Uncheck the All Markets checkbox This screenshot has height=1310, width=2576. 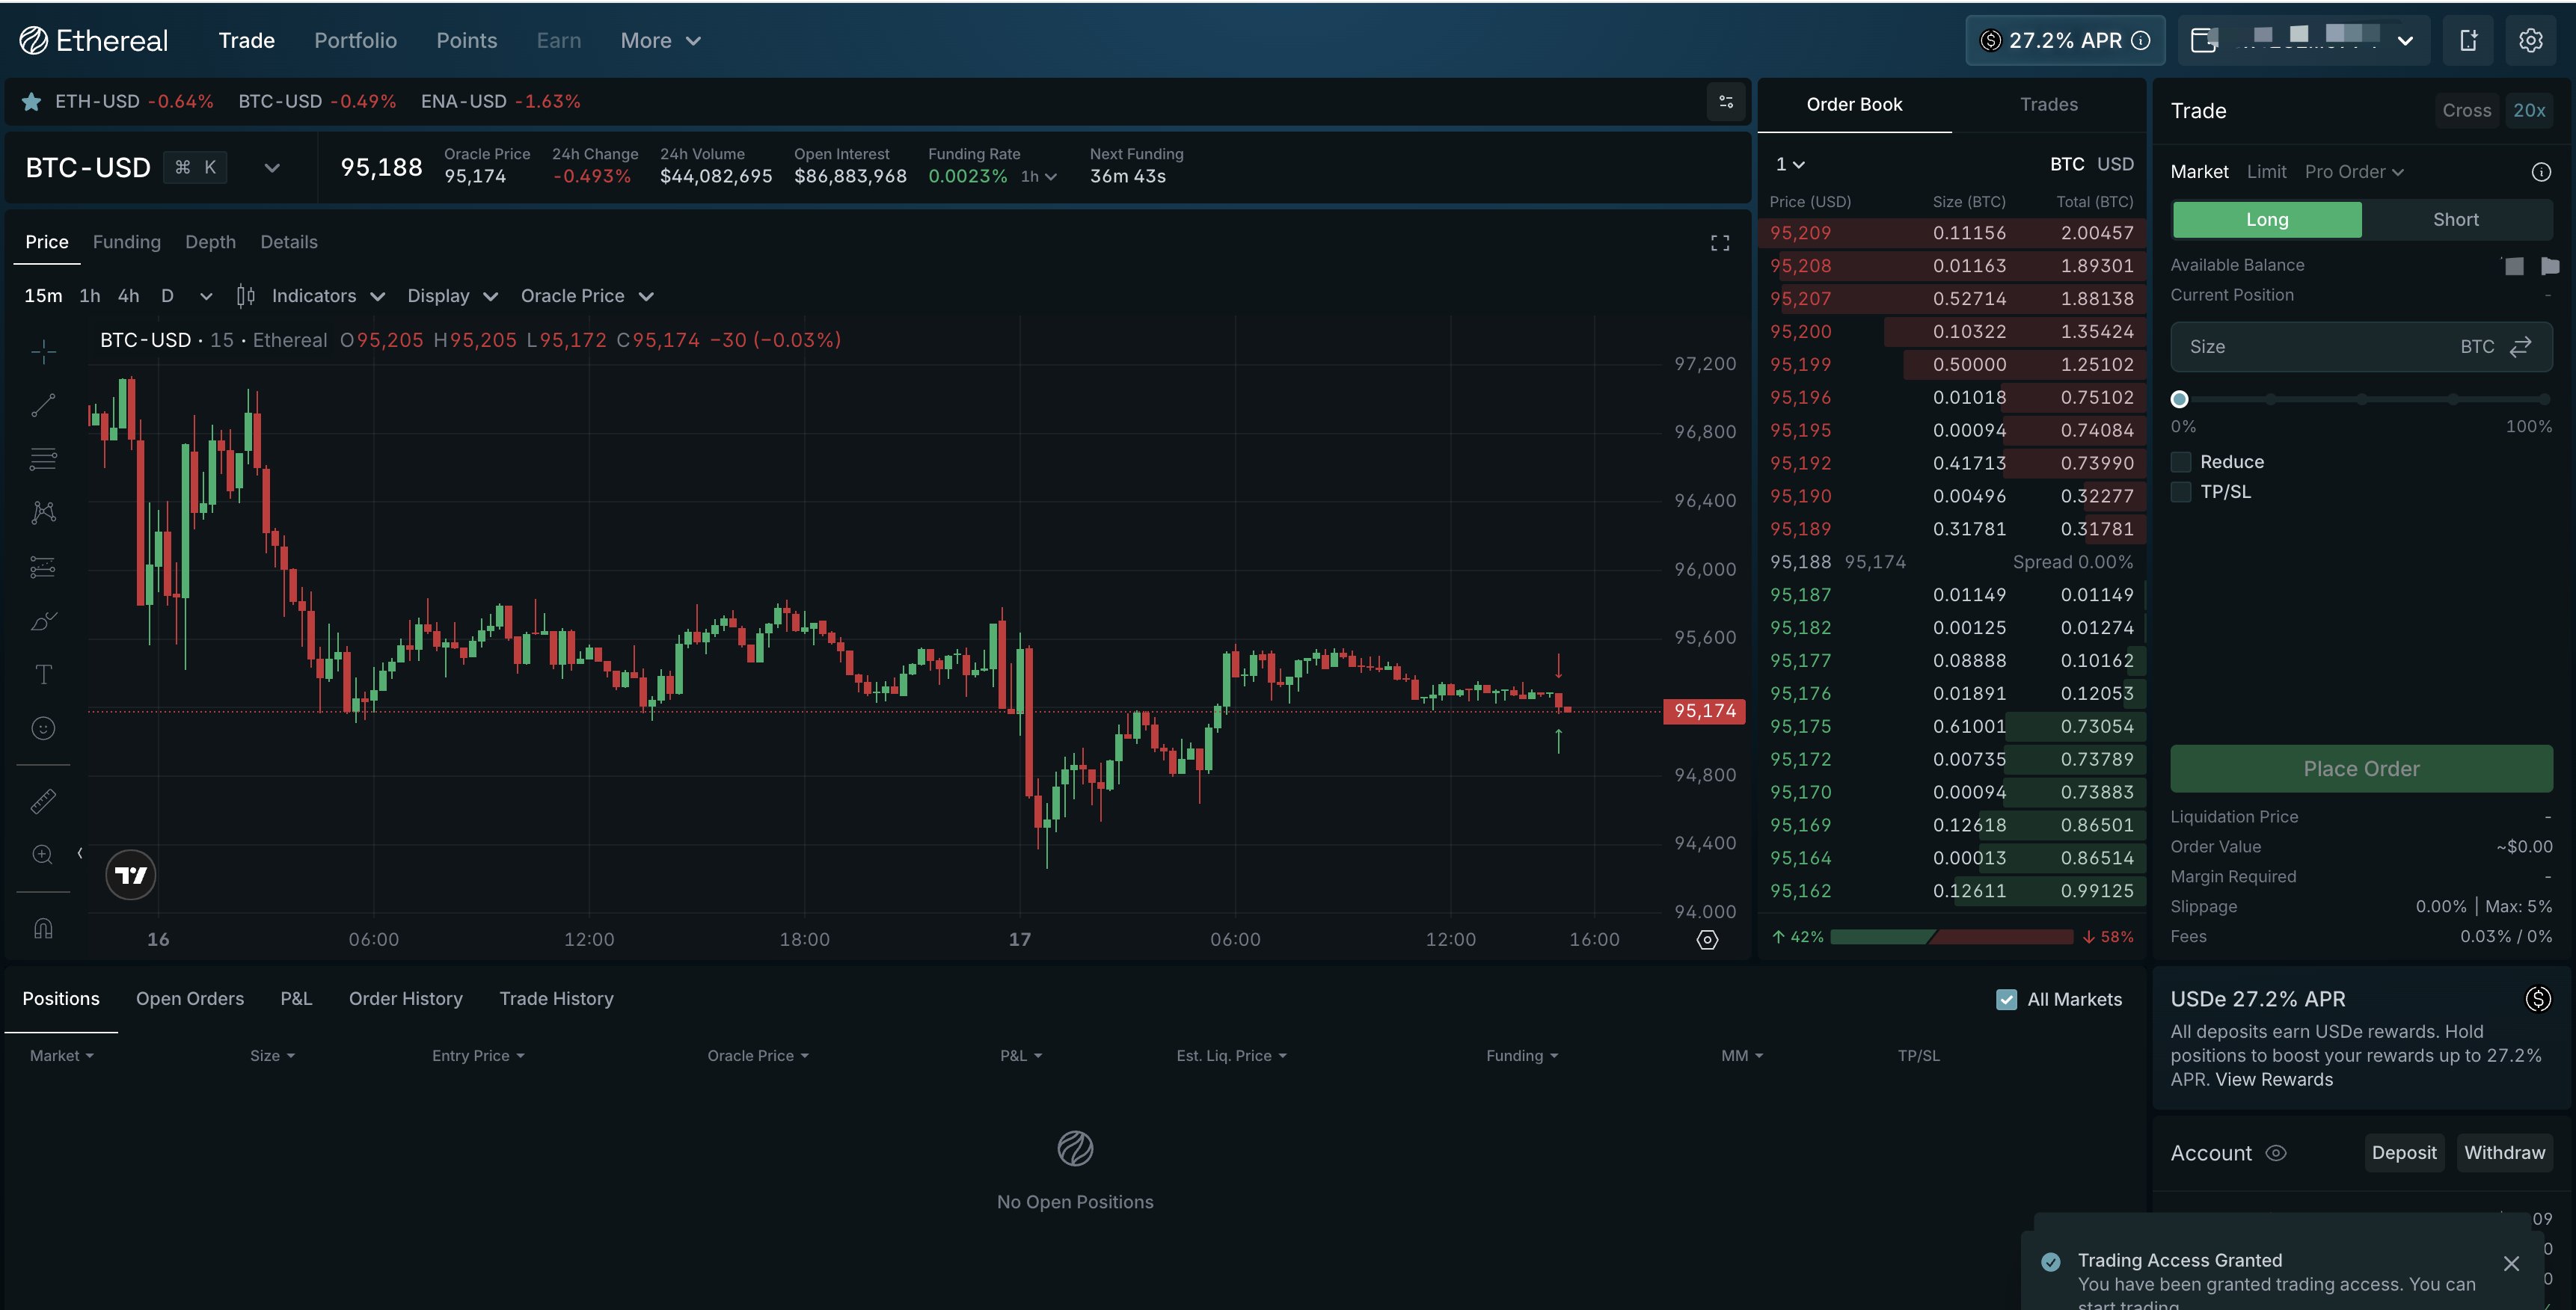coord(2006,999)
